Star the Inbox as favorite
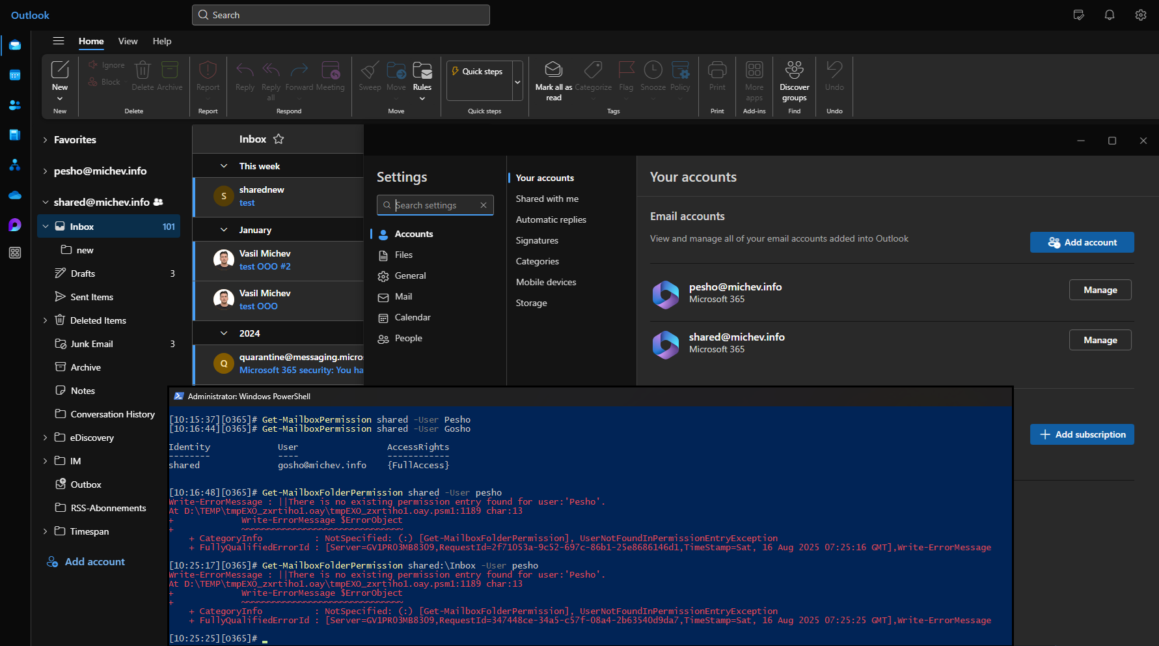1159x646 pixels. click(x=279, y=139)
